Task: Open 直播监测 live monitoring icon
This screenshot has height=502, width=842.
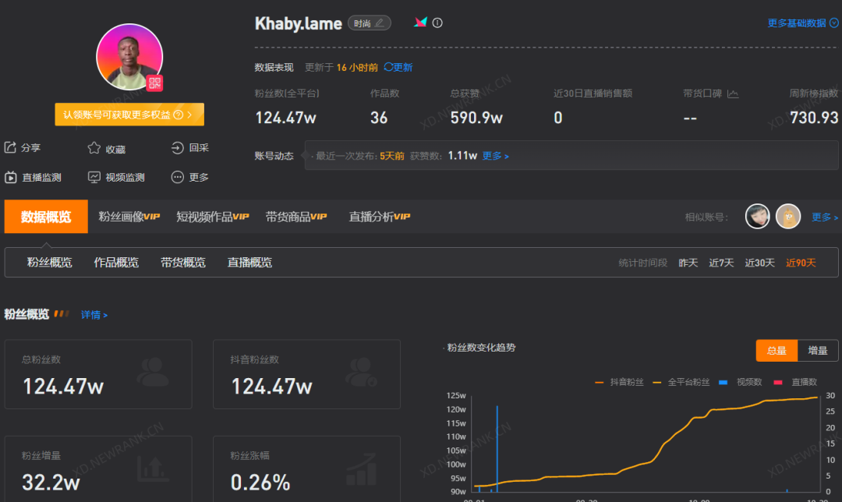Action: pyautogui.click(x=10, y=177)
